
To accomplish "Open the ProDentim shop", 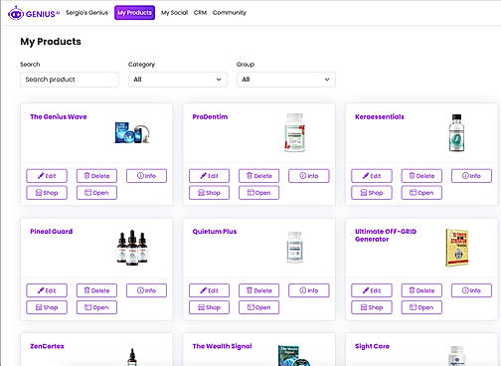I will 209,193.
